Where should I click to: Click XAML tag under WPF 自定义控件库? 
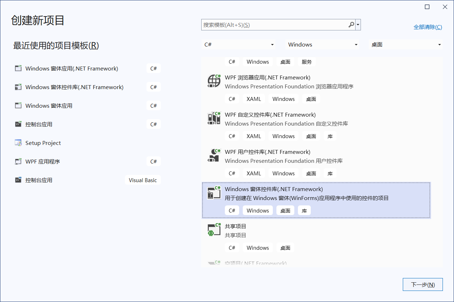pos(254,136)
